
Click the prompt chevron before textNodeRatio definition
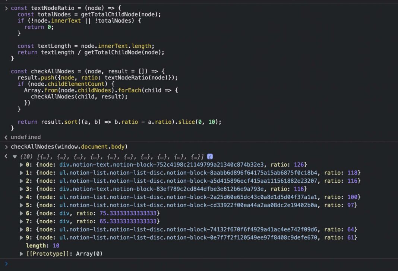pos(6,8)
